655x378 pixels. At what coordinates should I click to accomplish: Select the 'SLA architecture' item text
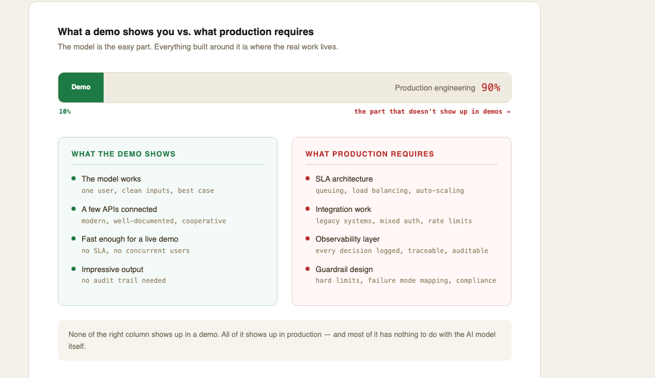tap(344, 179)
